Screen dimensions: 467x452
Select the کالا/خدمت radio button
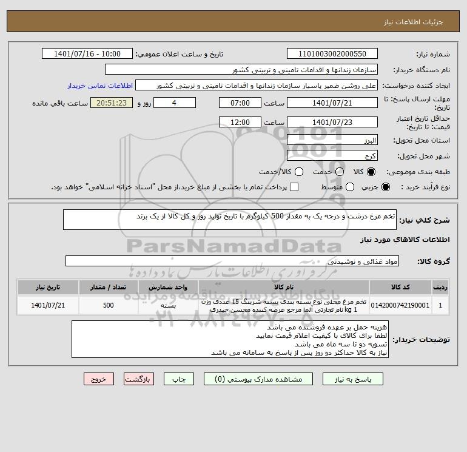point(299,172)
